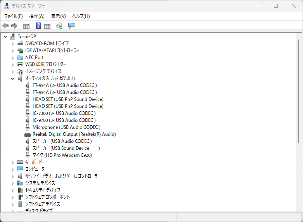The width and height of the screenshot is (303, 222).
Task: Open Help via blue question mark icon
Action: click(38, 26)
